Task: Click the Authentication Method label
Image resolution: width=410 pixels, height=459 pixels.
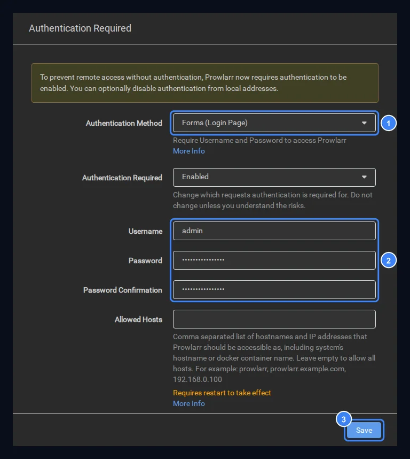Action: (x=124, y=123)
